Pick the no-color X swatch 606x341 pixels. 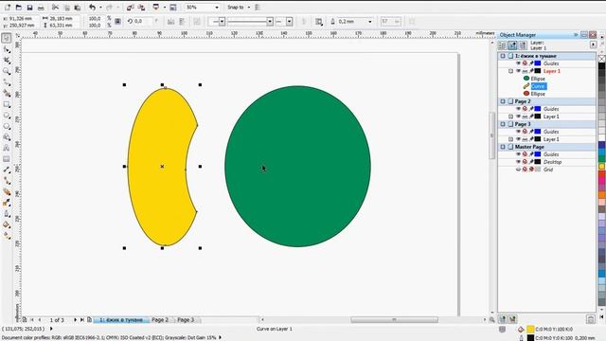[602, 59]
